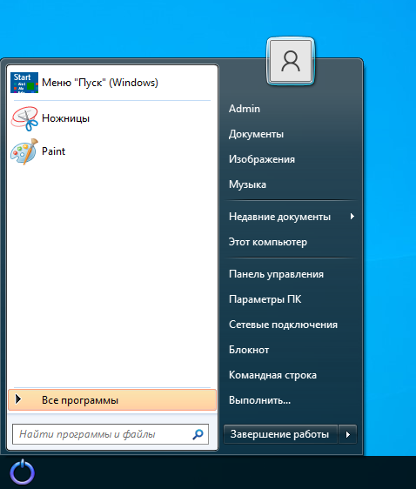Screen dimensions: 416x489
Task: Open Документы from the right pane
Action: pyautogui.click(x=256, y=134)
